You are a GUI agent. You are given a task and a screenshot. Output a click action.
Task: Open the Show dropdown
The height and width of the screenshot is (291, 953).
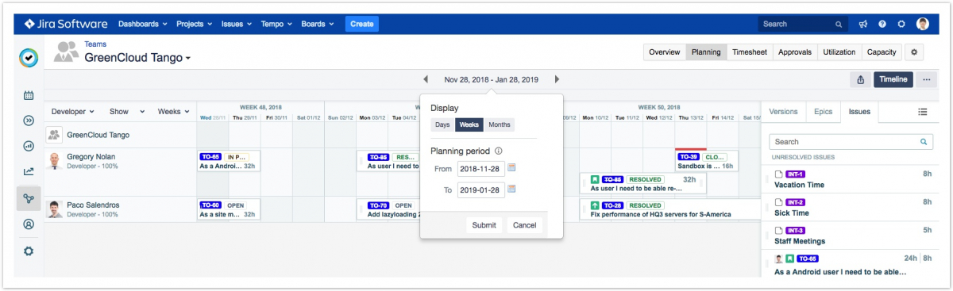pyautogui.click(x=127, y=112)
